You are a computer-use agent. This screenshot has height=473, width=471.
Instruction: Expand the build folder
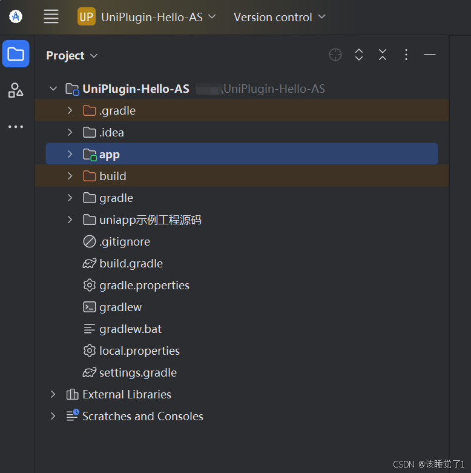70,176
